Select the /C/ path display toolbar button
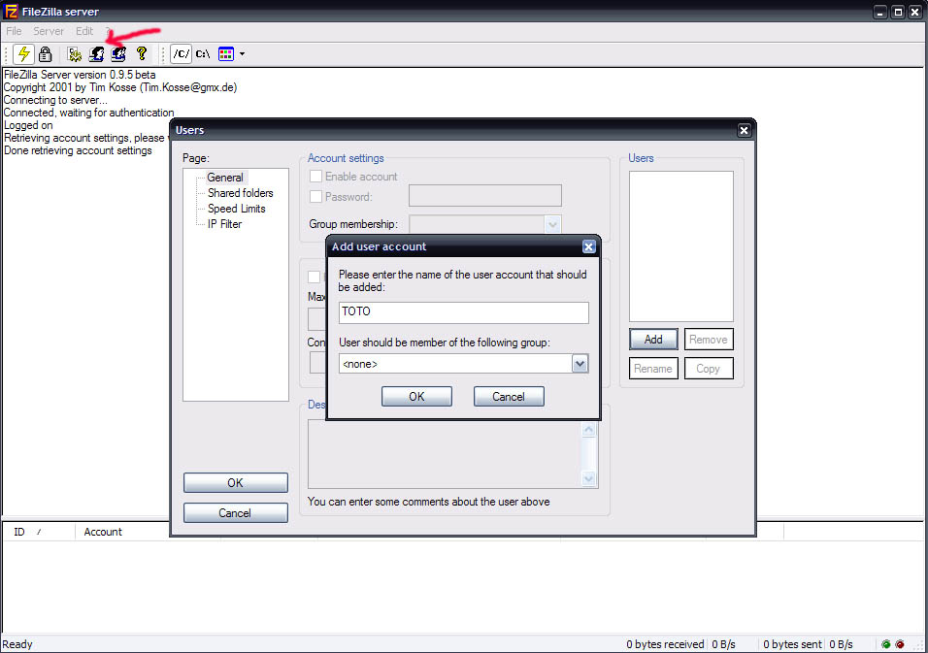This screenshot has height=653, width=928. click(182, 53)
